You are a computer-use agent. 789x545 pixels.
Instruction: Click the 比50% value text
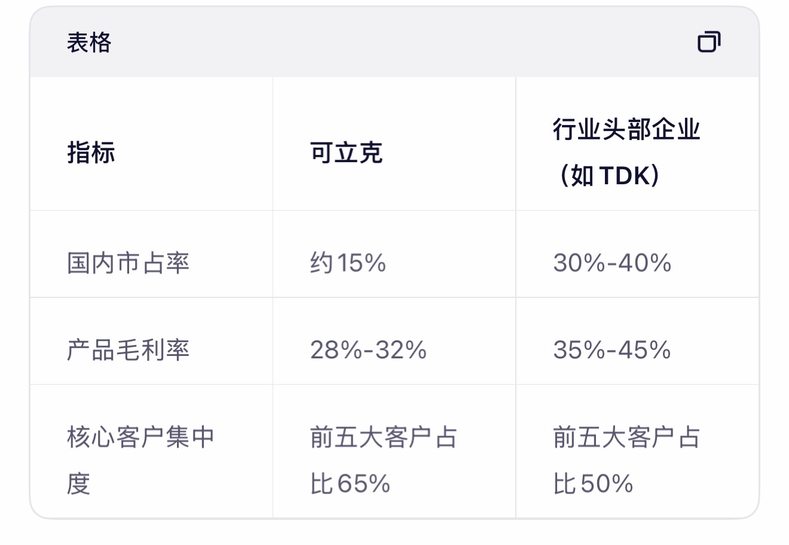click(x=593, y=483)
